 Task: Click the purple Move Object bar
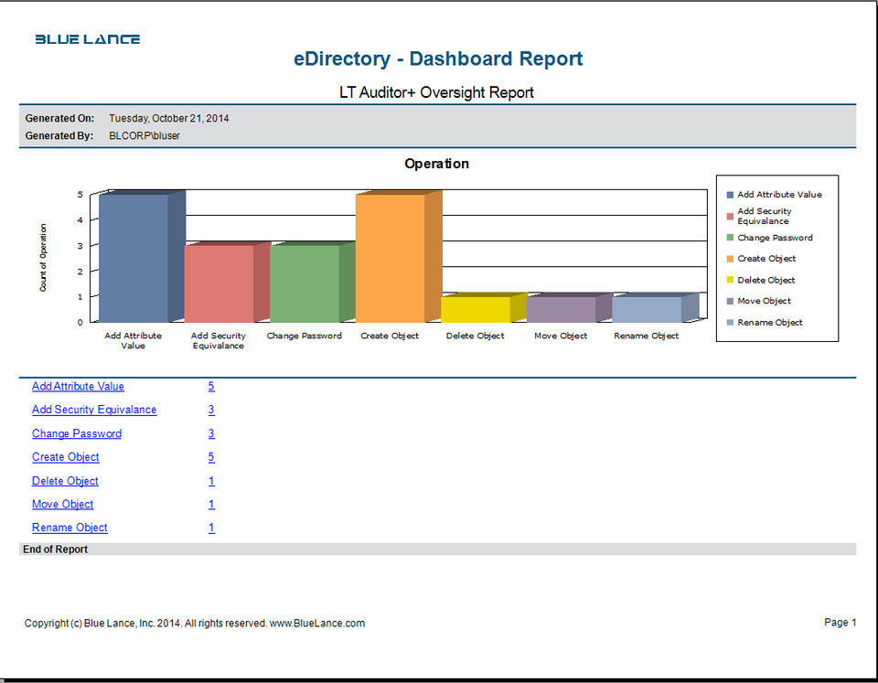(x=562, y=310)
